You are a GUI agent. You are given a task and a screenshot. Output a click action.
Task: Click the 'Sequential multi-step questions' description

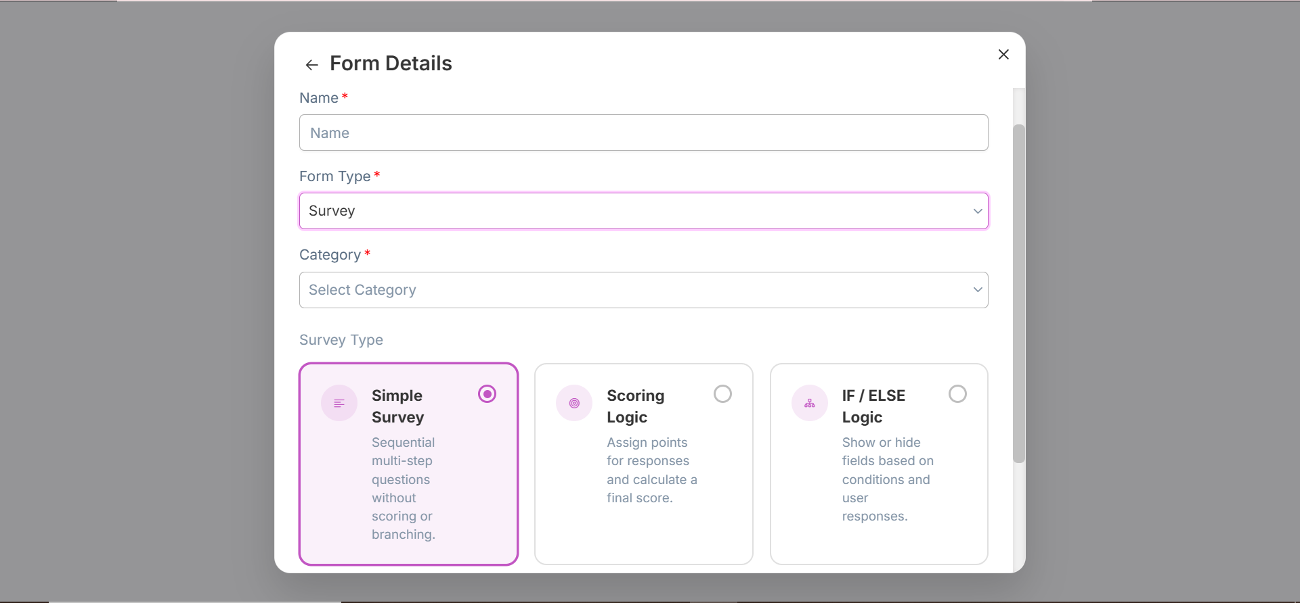point(404,488)
